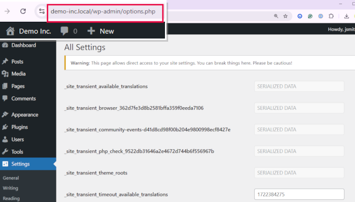Open Demo Inc. site name link

click(x=35, y=31)
